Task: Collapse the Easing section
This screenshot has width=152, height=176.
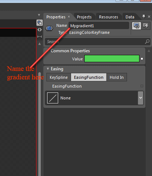Action: coord(48,69)
